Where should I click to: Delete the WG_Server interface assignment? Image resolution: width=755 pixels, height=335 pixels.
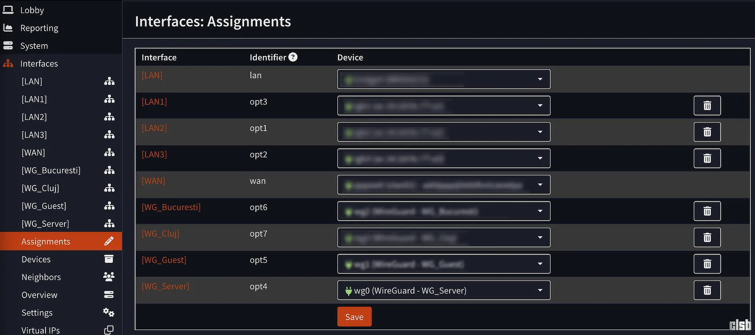tap(707, 290)
